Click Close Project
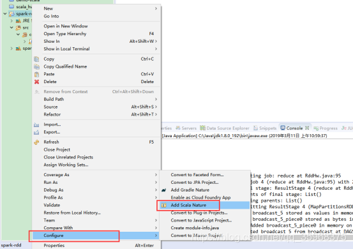This screenshot has height=249, width=353. pyautogui.click(x=97, y=149)
